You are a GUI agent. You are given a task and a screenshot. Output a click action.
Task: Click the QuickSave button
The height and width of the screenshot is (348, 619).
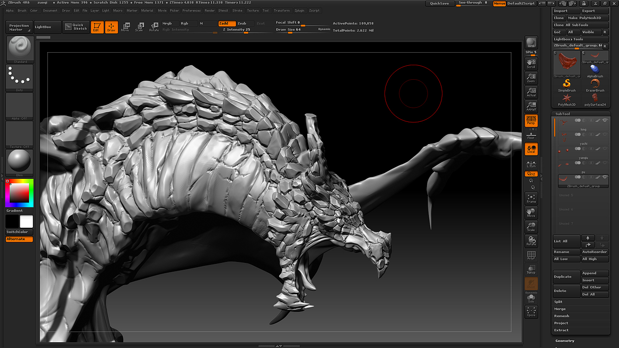440,3
